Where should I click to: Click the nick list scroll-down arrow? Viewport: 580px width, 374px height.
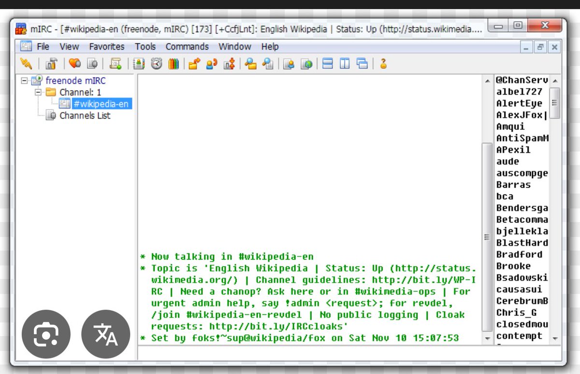click(x=555, y=338)
